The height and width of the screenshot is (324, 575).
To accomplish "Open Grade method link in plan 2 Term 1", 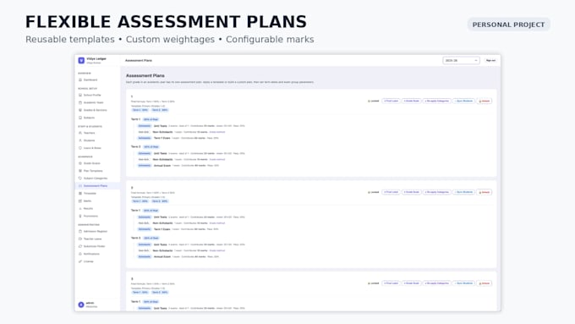I will tap(217, 223).
